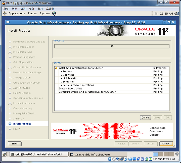Image resolution: width=181 pixels, height=163 pixels.
Task: Click the 0% progress bar
Action: point(112,46)
